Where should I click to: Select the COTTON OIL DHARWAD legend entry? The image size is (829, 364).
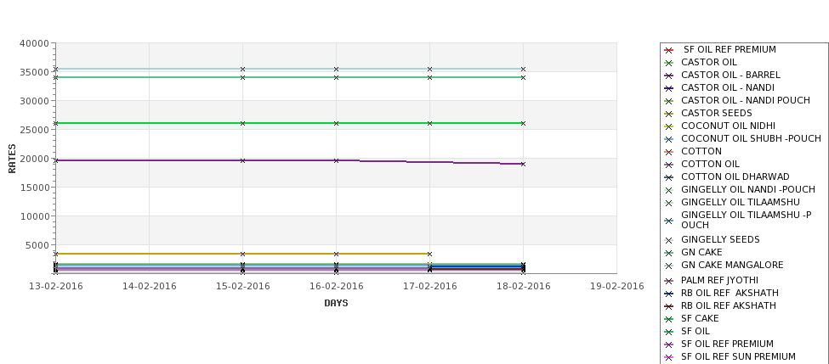pyautogui.click(x=735, y=176)
